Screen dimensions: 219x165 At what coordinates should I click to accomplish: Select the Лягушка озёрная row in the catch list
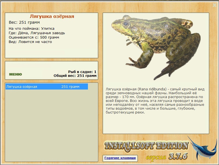tap(47, 86)
